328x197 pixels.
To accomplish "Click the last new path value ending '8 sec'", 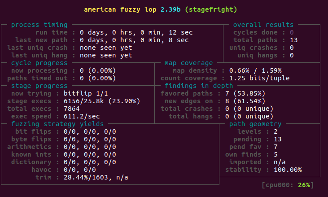I will (x=134, y=40).
